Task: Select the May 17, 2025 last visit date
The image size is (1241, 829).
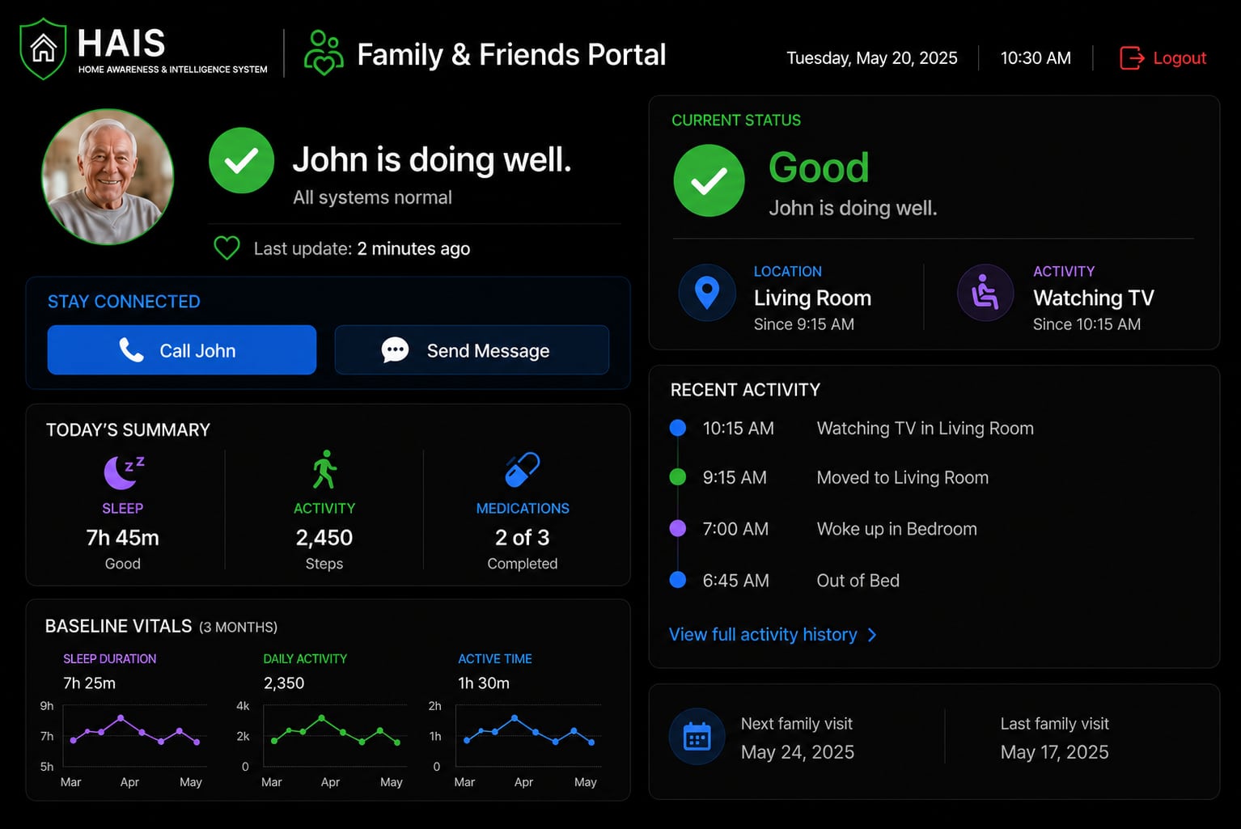Action: (1055, 752)
